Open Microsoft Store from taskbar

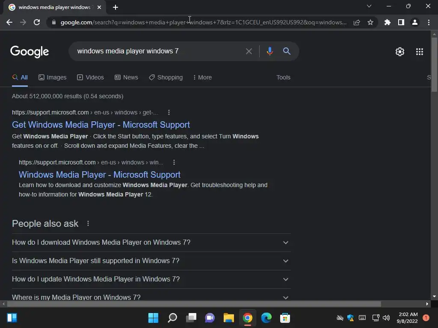coord(285,318)
